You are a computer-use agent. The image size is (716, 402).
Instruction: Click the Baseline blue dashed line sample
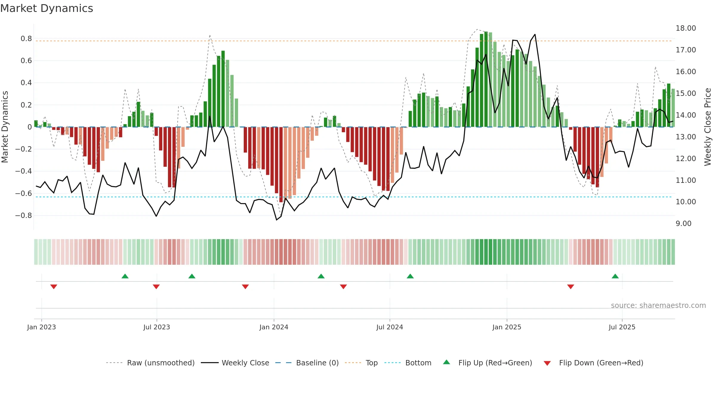283,363
